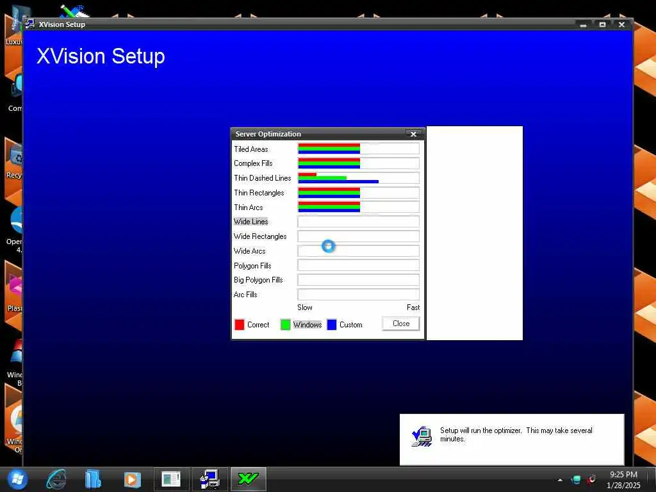Click the Tiled Areas progress bar
This screenshot has height=492, width=656.
click(x=359, y=149)
